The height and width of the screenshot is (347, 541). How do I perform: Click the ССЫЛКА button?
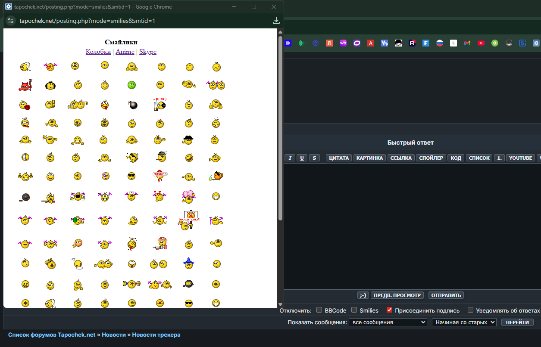(x=401, y=158)
